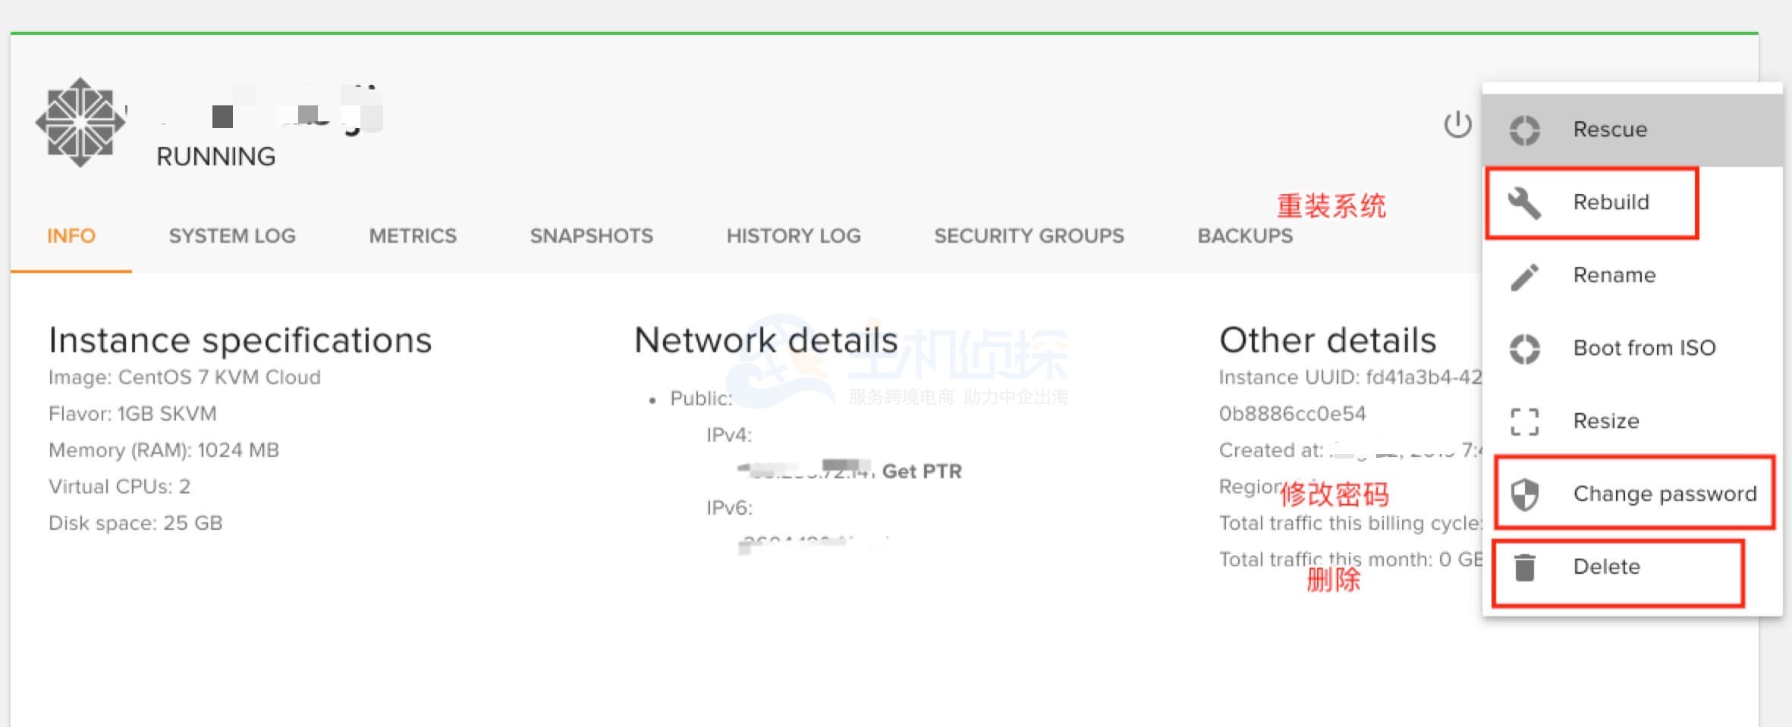
Task: Click the power button icon
Action: pos(1457,125)
